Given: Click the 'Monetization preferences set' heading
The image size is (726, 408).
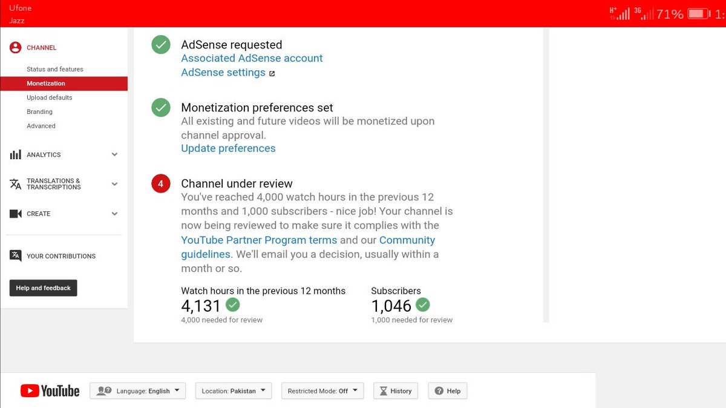Looking at the screenshot, I should click(x=257, y=108).
